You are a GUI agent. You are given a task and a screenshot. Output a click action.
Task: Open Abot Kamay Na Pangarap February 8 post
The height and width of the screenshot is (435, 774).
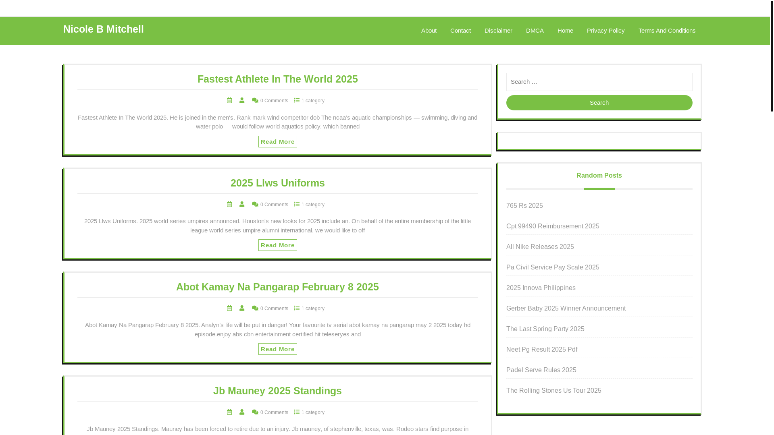point(277,287)
